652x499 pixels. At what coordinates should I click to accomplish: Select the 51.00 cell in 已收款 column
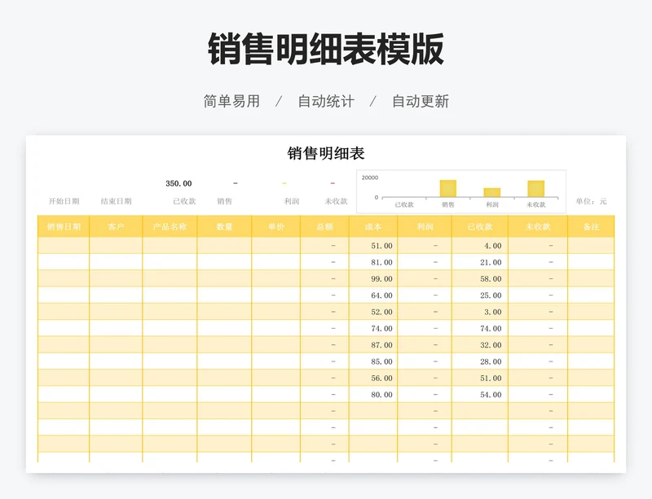(480, 378)
